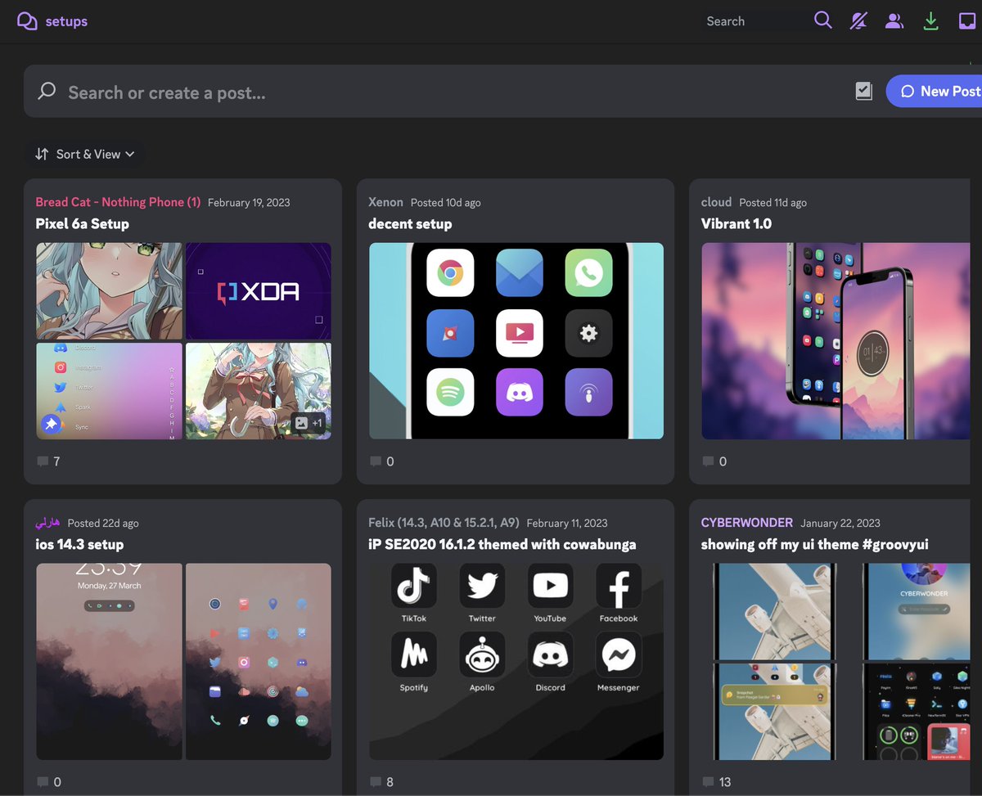
Task: Click the Messenger icon in cowabunga post image
Action: [x=618, y=654]
